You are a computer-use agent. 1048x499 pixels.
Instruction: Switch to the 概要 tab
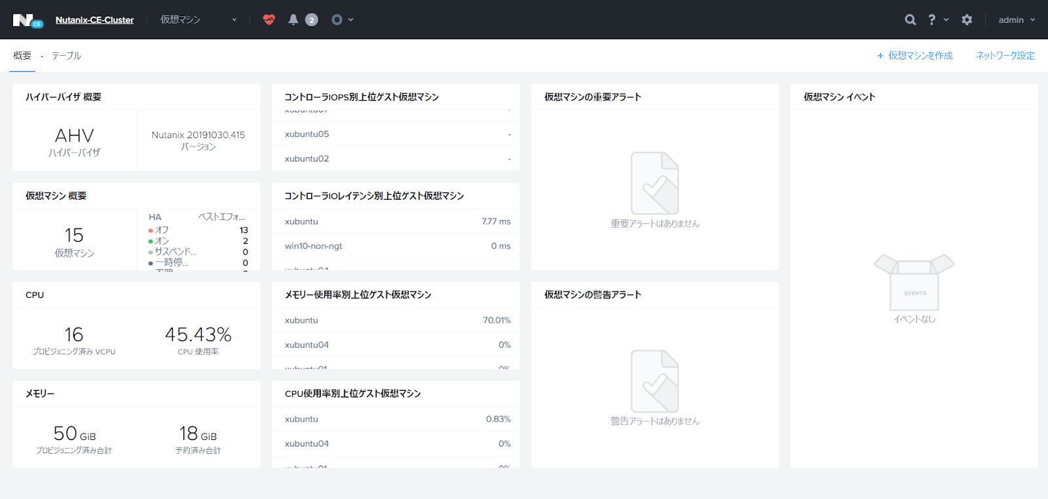22,56
